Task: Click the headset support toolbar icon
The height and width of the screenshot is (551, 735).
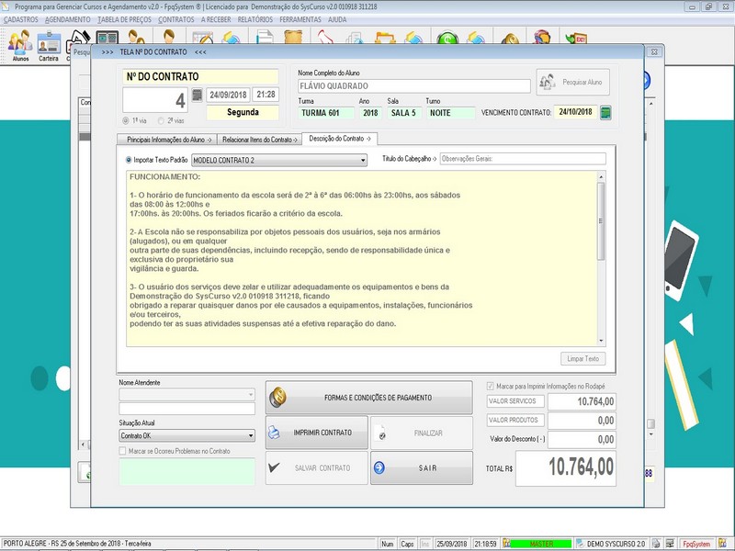Action: [541, 38]
